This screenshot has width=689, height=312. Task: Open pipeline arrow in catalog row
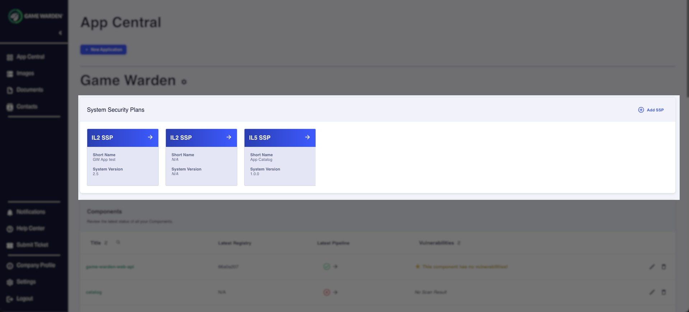[x=336, y=292]
